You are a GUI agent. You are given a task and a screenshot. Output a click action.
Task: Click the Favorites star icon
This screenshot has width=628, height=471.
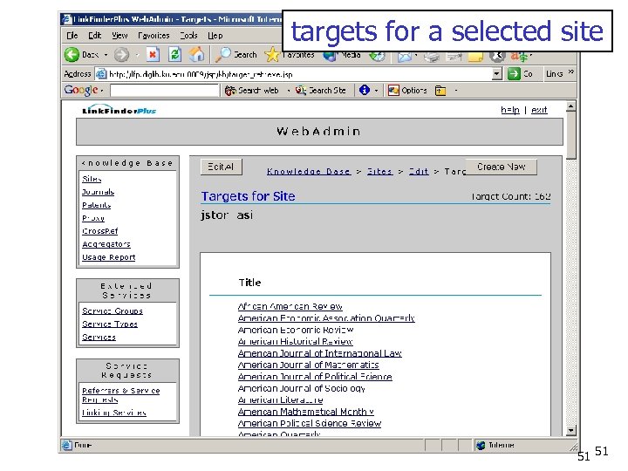coord(272,55)
